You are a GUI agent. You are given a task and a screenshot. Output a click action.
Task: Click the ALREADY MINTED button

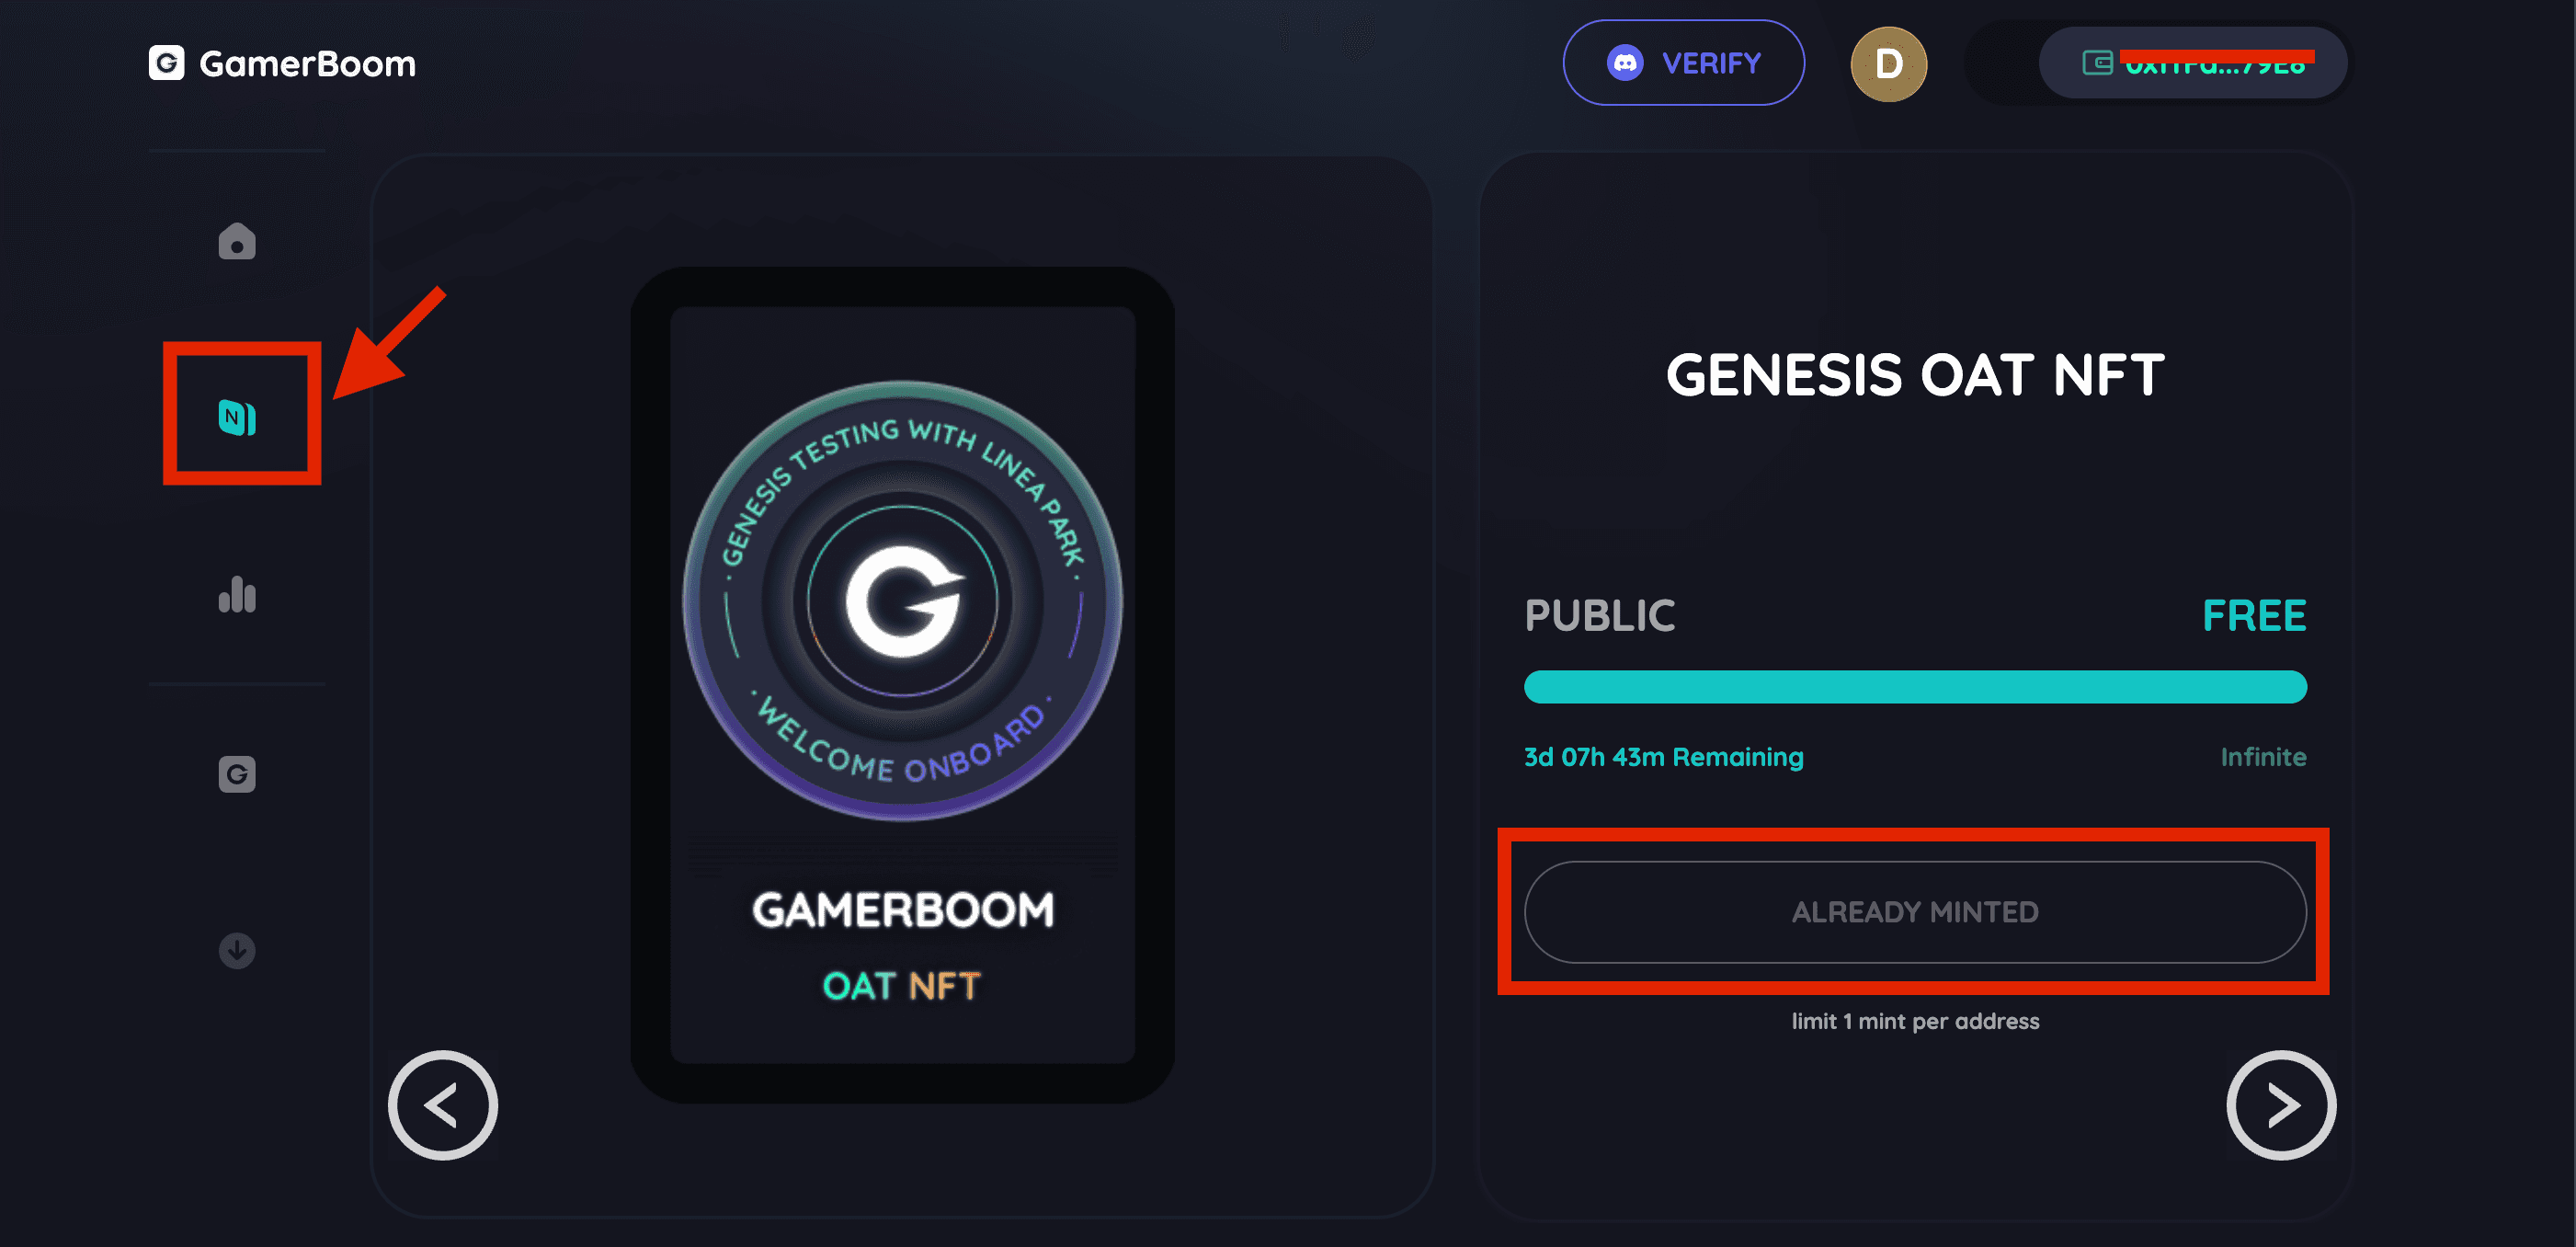[x=1915, y=911]
